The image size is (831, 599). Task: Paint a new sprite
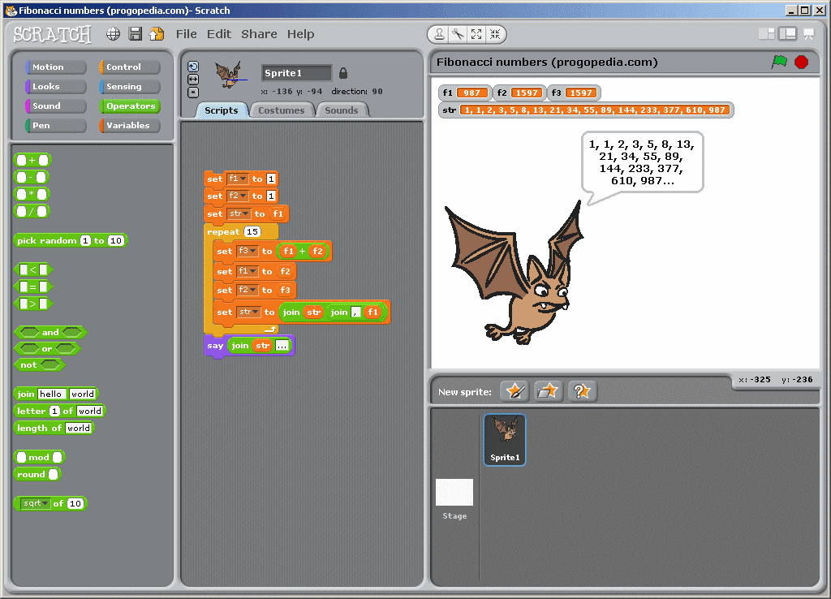pyautogui.click(x=514, y=390)
